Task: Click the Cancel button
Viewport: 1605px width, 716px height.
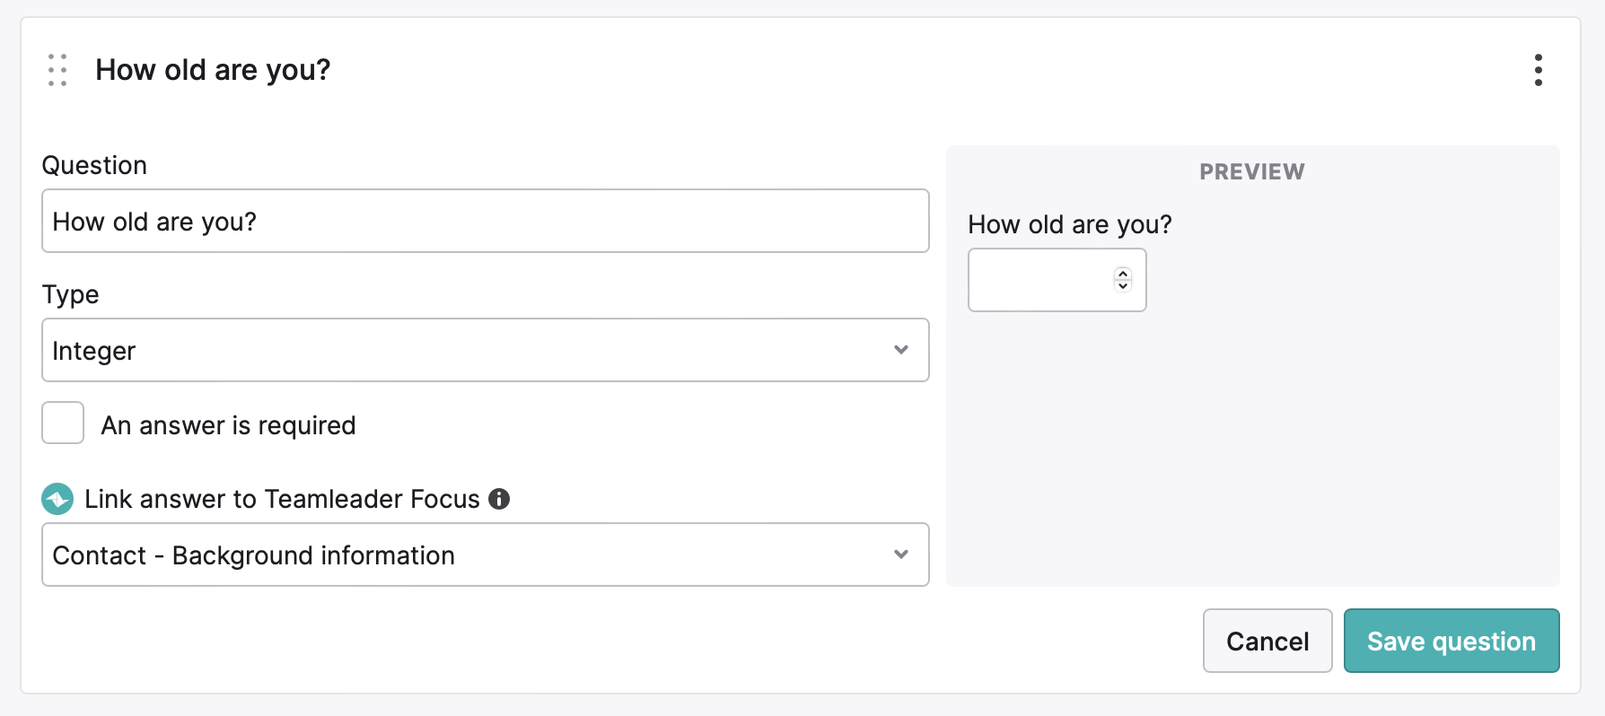Action: pos(1267,641)
